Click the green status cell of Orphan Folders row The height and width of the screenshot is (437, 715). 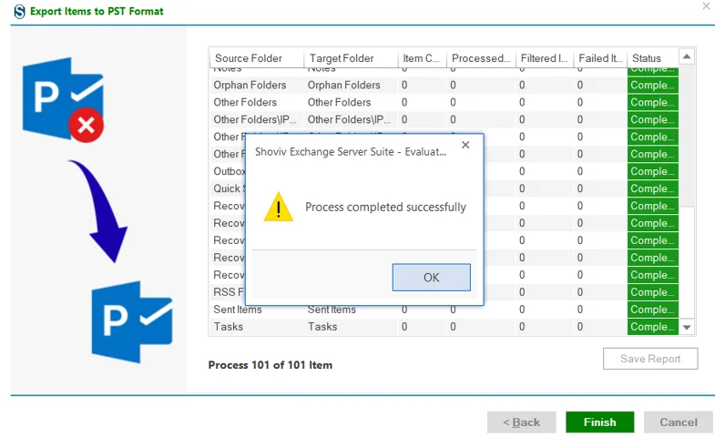[652, 86]
